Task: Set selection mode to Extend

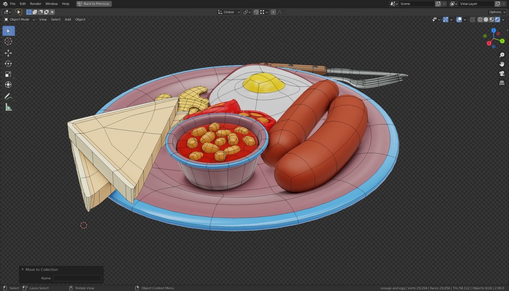Action: click(x=35, y=12)
